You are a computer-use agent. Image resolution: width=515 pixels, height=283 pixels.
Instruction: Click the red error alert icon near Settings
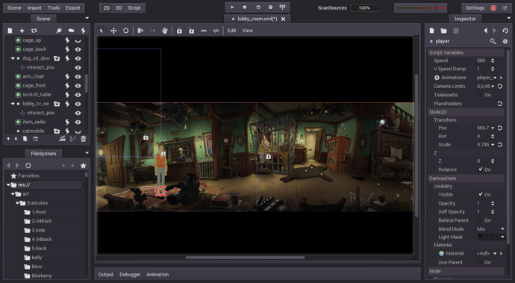point(493,8)
